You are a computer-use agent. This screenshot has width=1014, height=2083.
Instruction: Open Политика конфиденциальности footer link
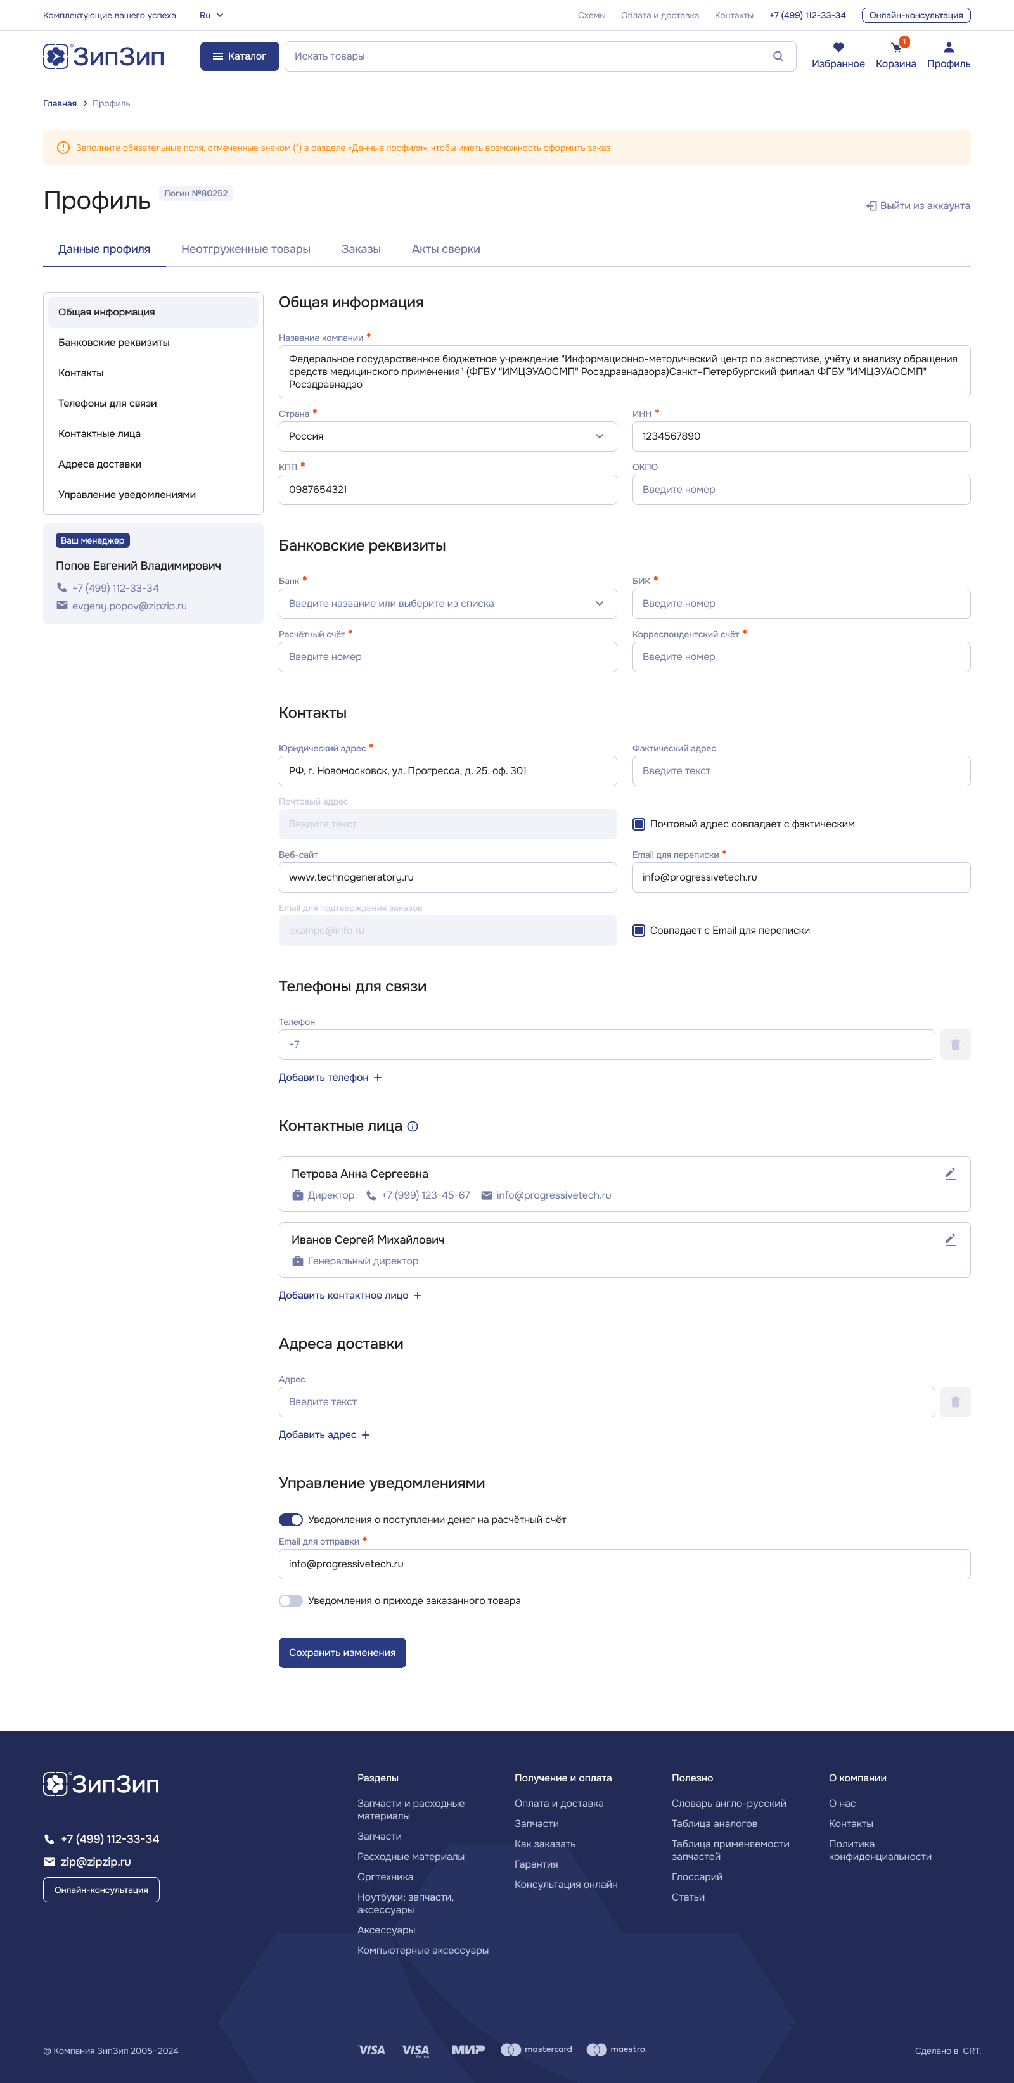pyautogui.click(x=880, y=1850)
